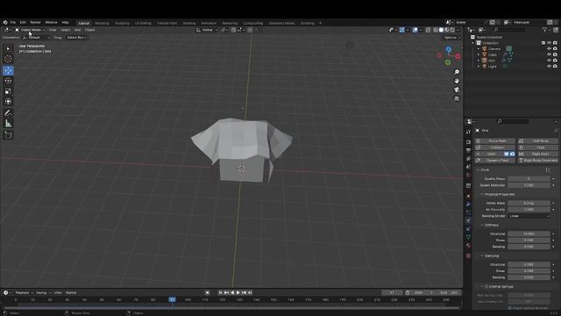This screenshot has width=561, height=316.
Task: Click the blue Z axis gizmo
Action: (x=448, y=49)
